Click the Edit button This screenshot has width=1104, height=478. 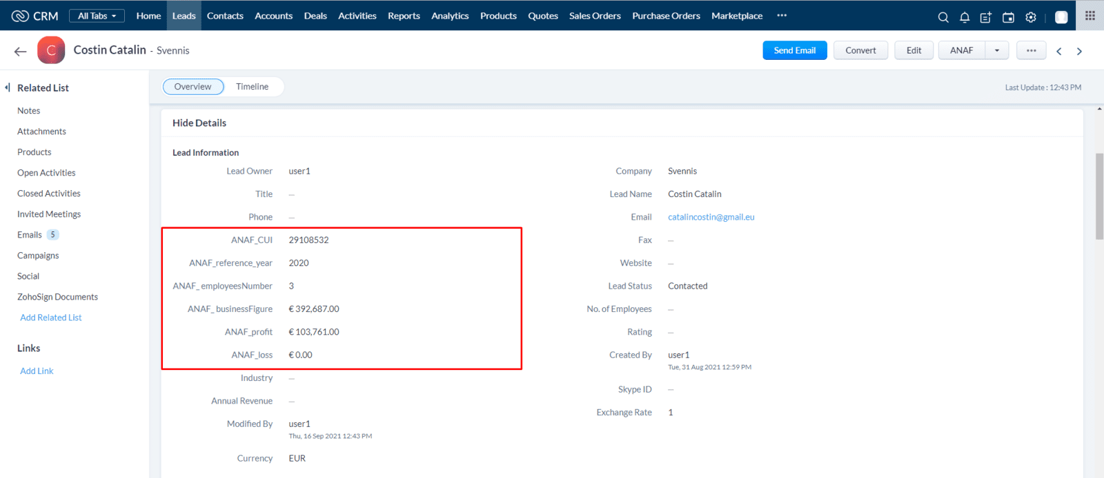pyautogui.click(x=914, y=50)
